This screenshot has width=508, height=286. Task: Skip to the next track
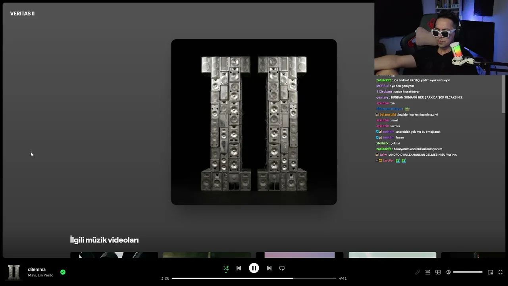point(269,268)
